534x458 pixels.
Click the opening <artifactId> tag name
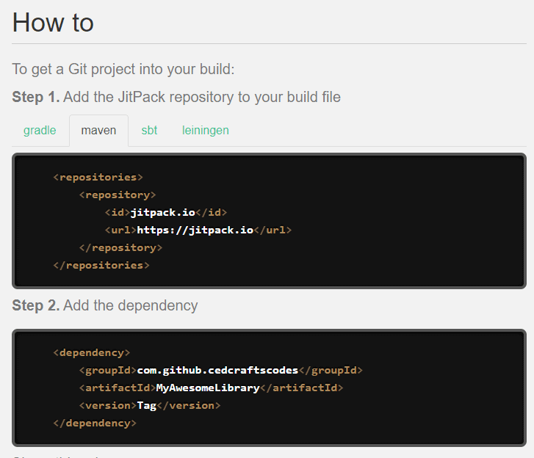(118, 388)
